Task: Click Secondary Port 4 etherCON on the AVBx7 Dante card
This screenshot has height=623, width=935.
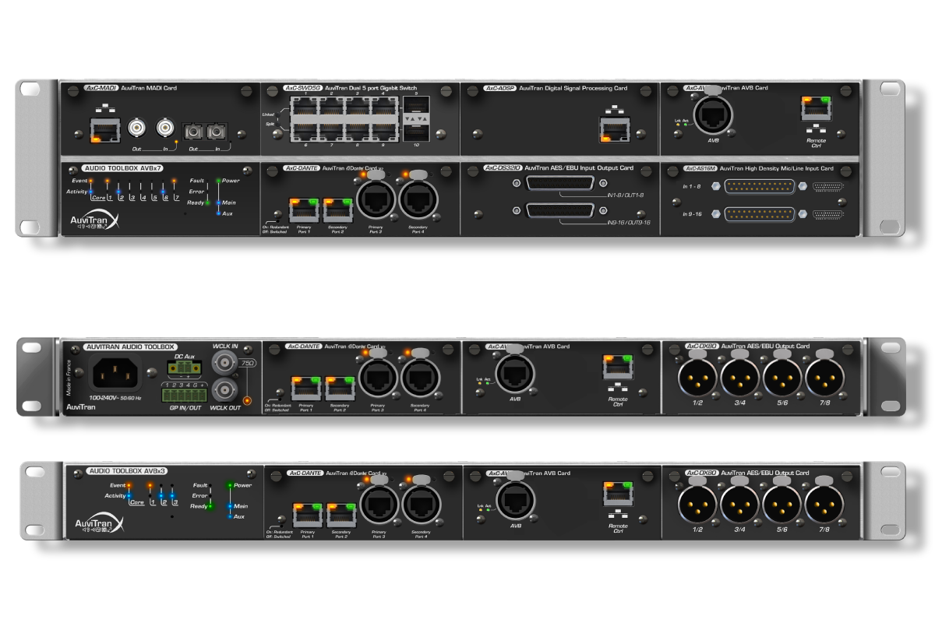Action: 418,200
